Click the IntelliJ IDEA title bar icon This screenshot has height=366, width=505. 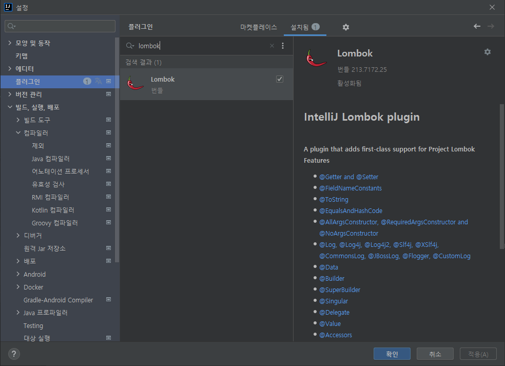click(8, 7)
